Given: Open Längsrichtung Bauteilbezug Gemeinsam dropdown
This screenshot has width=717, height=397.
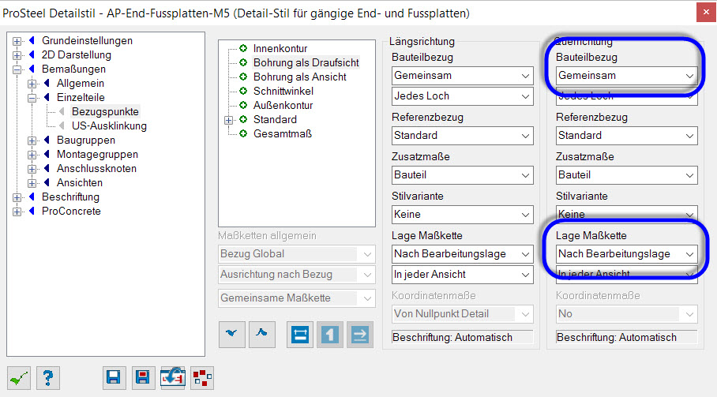Looking at the screenshot, I should (x=462, y=76).
